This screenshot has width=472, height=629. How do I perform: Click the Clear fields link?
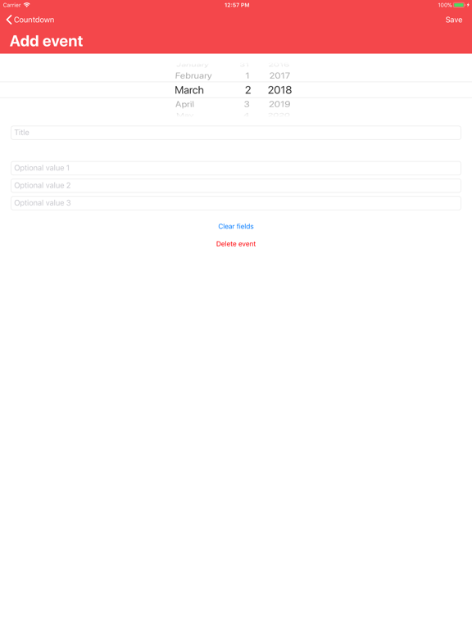[236, 226]
